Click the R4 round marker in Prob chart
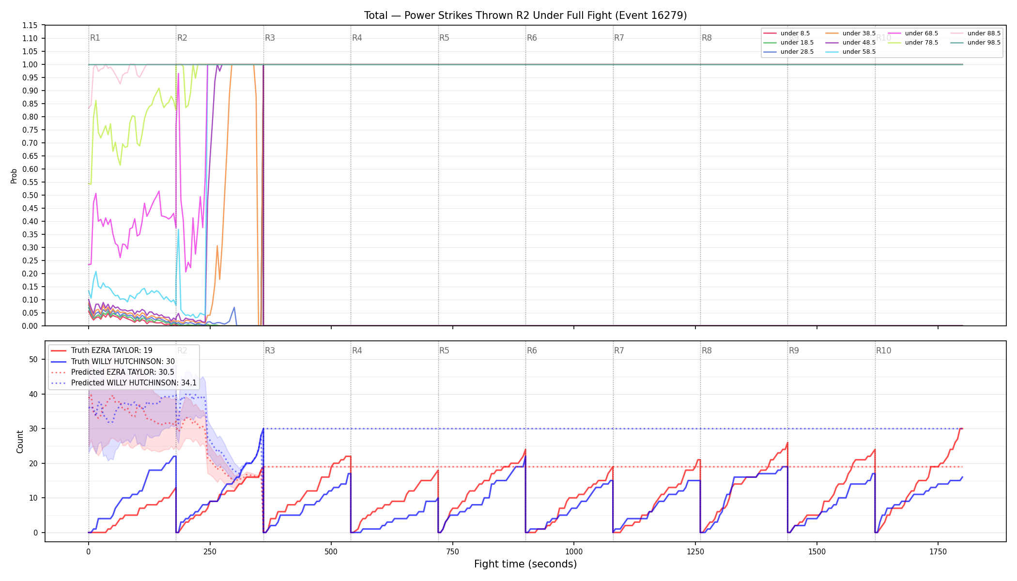Viewport: 1017px width, 581px height. coord(357,38)
